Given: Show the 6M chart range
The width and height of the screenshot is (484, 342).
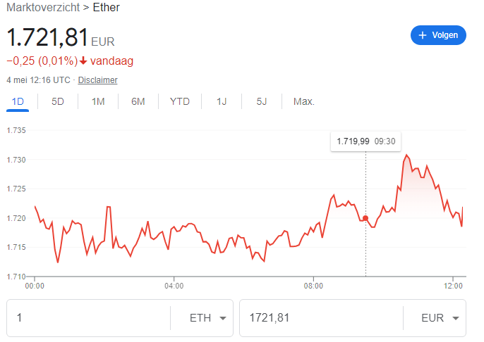Looking at the screenshot, I should pos(138,101).
